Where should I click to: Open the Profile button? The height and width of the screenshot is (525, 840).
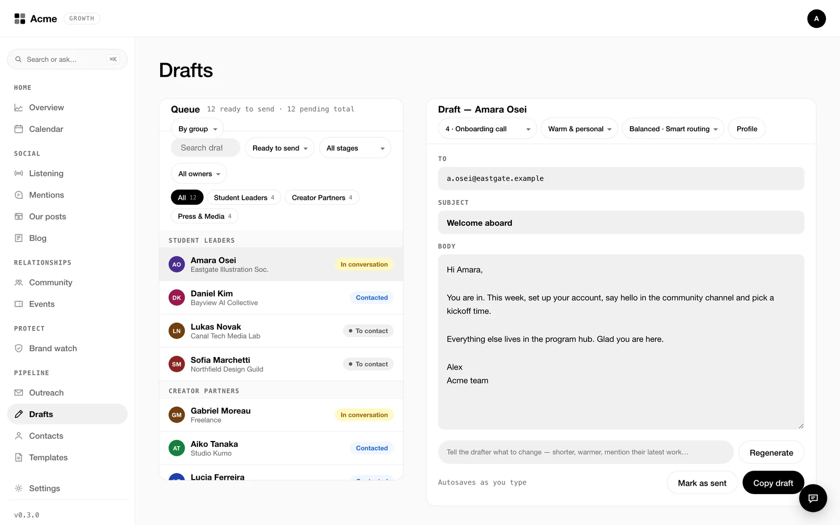click(747, 129)
